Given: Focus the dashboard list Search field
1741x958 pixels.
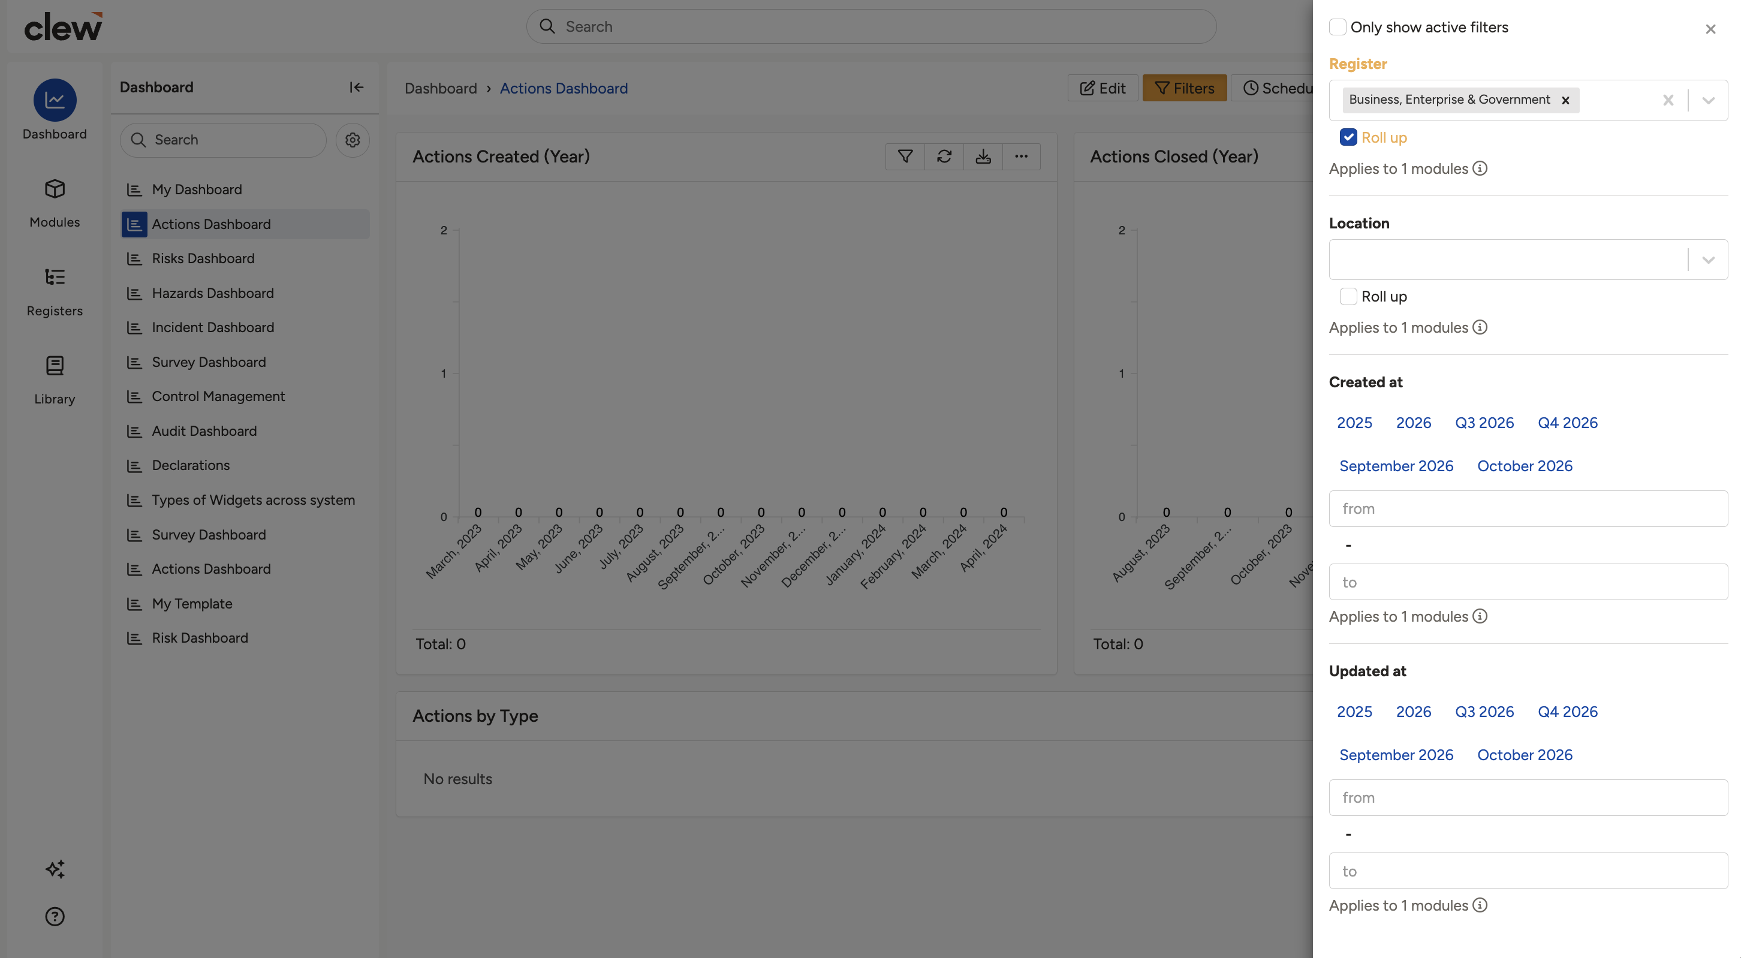Looking at the screenshot, I should (223, 140).
